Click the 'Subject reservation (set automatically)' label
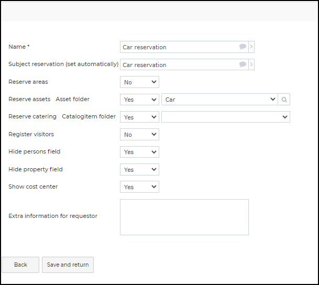This screenshot has height=285, width=319. (63, 64)
